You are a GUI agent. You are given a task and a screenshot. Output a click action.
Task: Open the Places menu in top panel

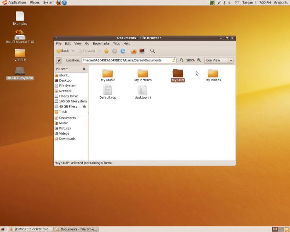(35, 3)
